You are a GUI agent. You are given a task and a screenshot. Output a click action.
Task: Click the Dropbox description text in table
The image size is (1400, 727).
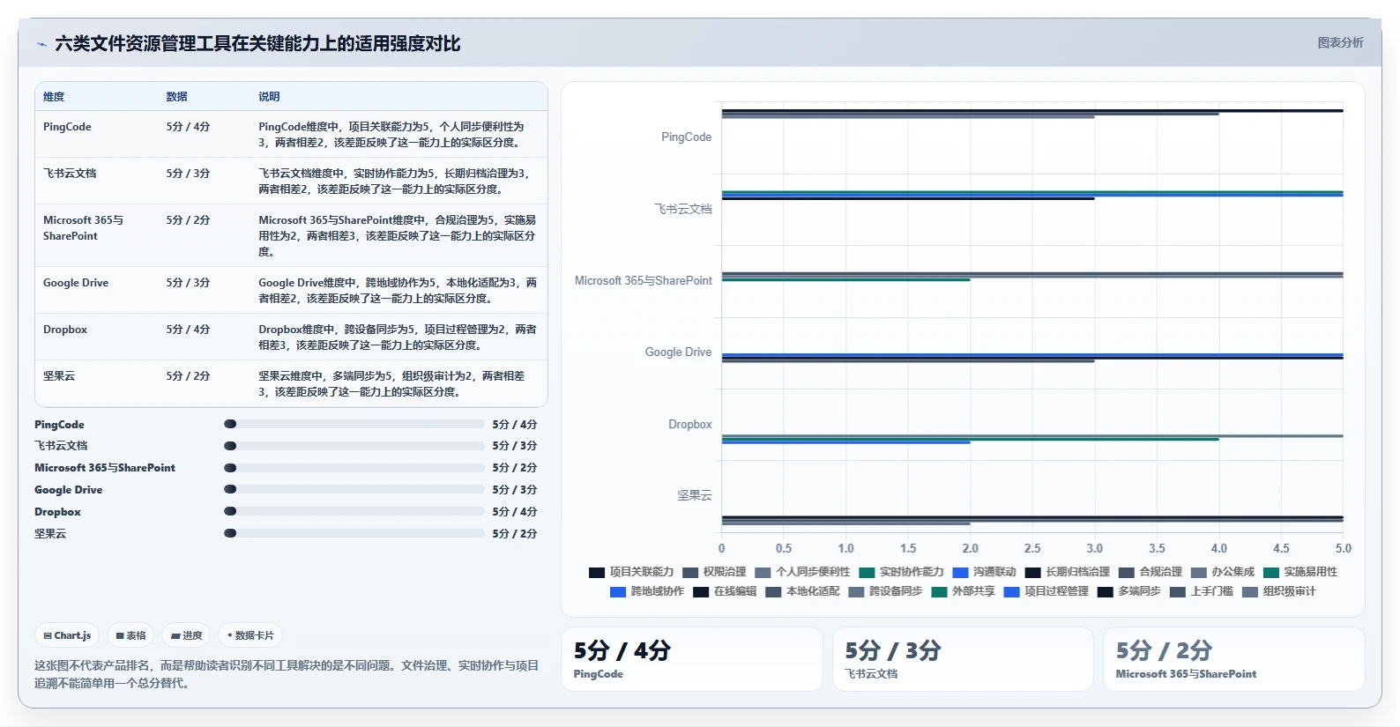point(398,338)
